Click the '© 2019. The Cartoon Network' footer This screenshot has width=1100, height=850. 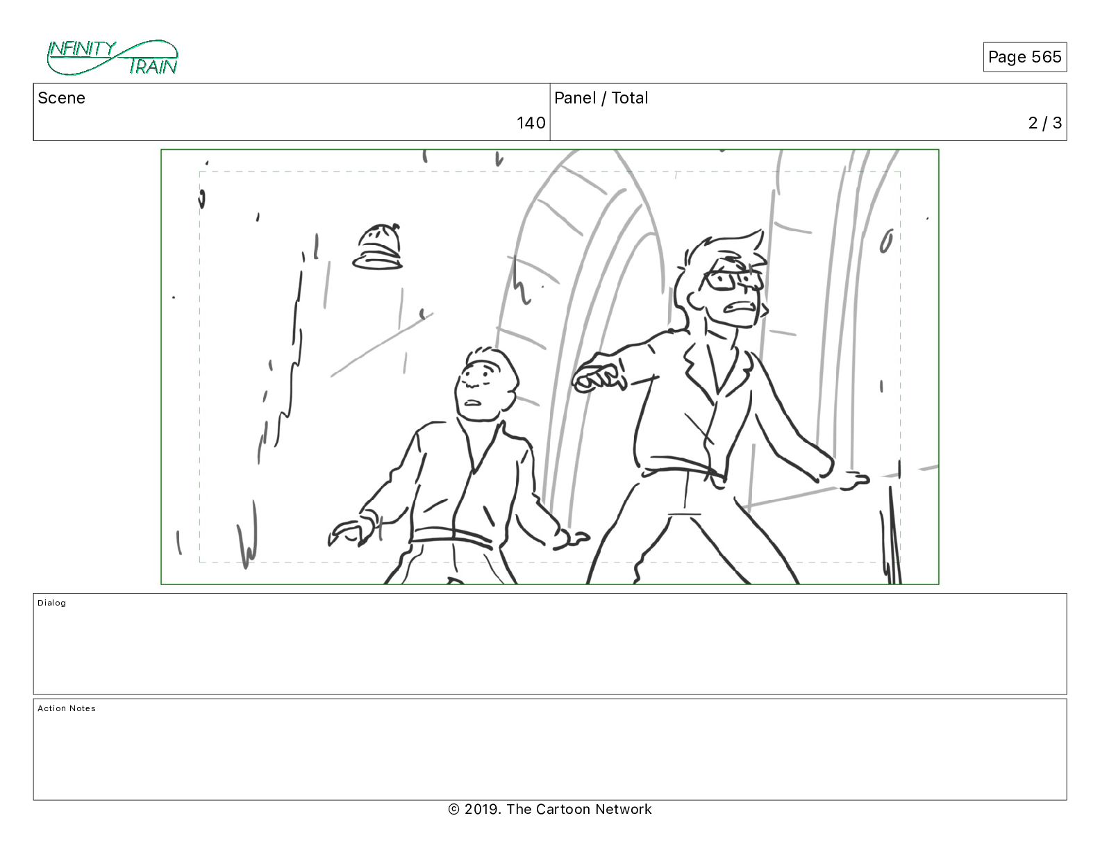coord(550,809)
